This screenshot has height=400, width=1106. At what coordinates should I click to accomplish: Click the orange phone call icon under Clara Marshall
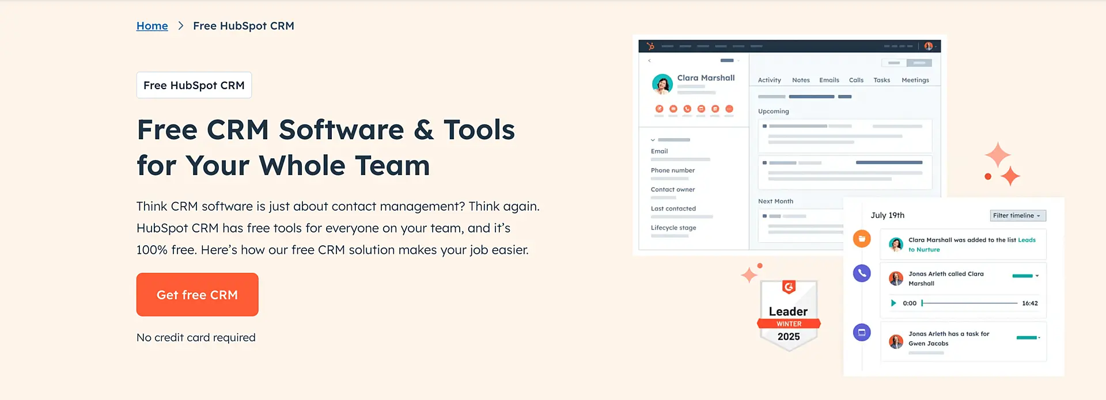(x=687, y=109)
